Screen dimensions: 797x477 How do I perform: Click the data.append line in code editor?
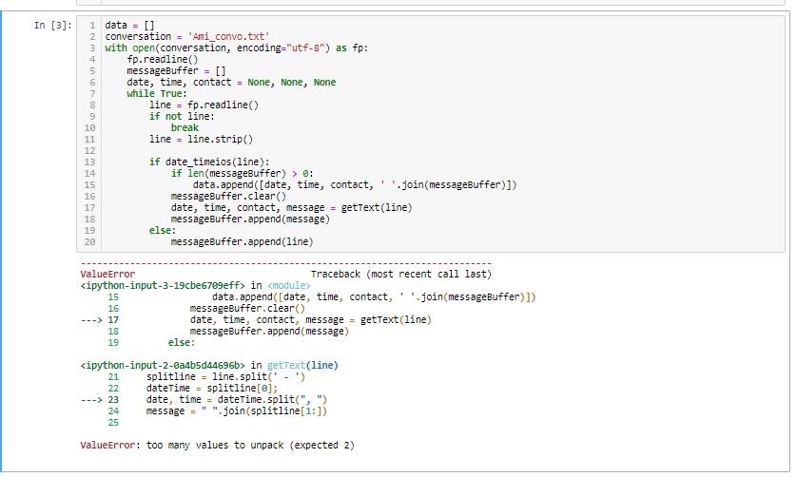355,185
